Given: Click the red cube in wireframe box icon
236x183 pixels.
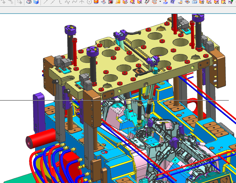Looking at the screenshot, I should 111,2.
